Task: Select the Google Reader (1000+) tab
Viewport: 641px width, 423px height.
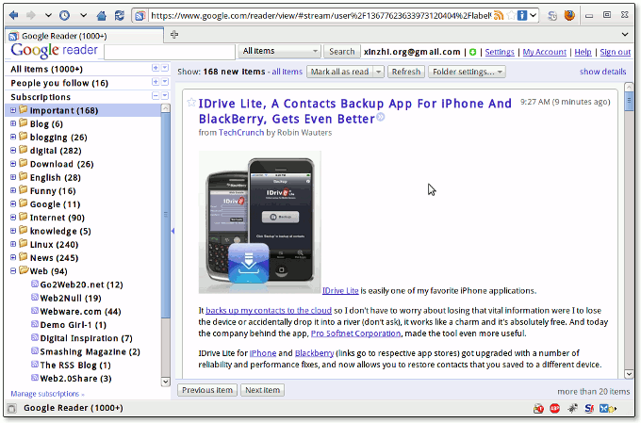Action: (x=85, y=36)
